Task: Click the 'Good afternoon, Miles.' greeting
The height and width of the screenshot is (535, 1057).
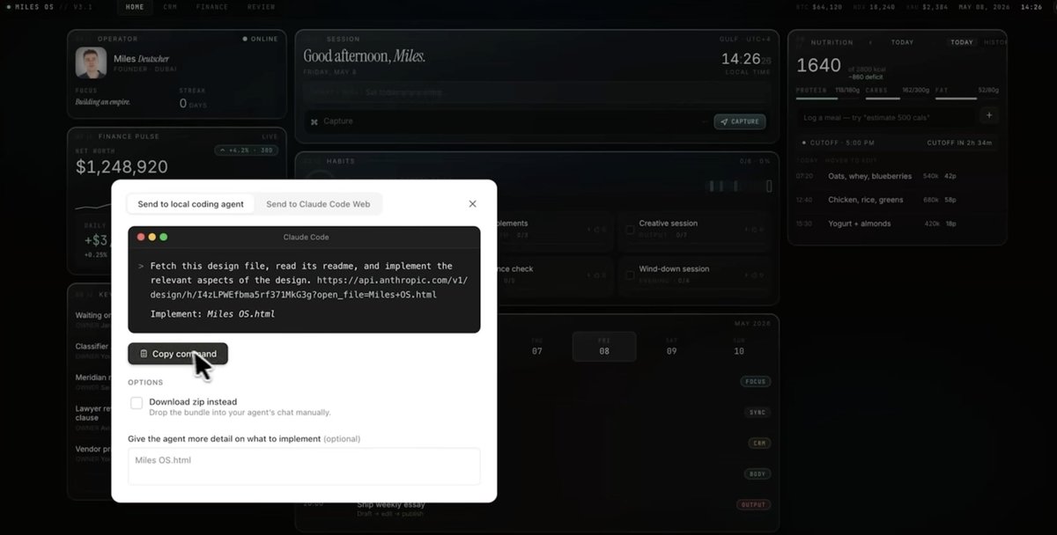Action: 365,56
